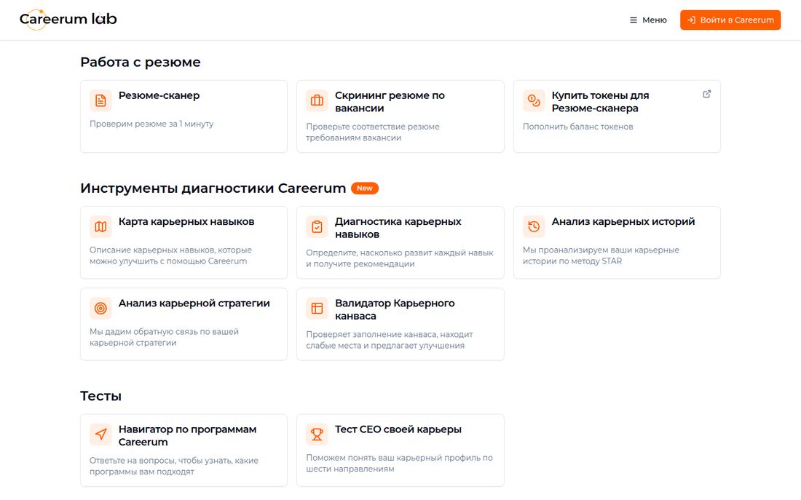Open Купить токены для Резюме-сканера title
Screen dimensions: 801x500
tap(600, 102)
